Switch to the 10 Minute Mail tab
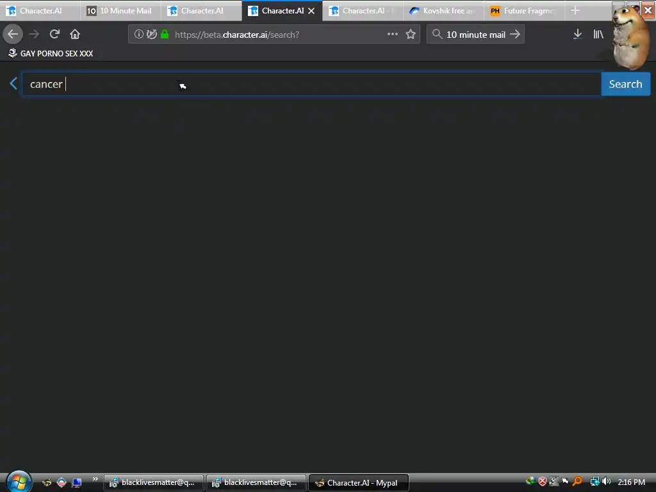The width and height of the screenshot is (656, 492). point(121,11)
